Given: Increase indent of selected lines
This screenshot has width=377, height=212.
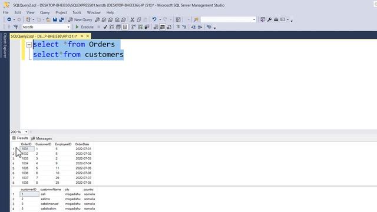Looking at the screenshot, I should (x=200, y=27).
